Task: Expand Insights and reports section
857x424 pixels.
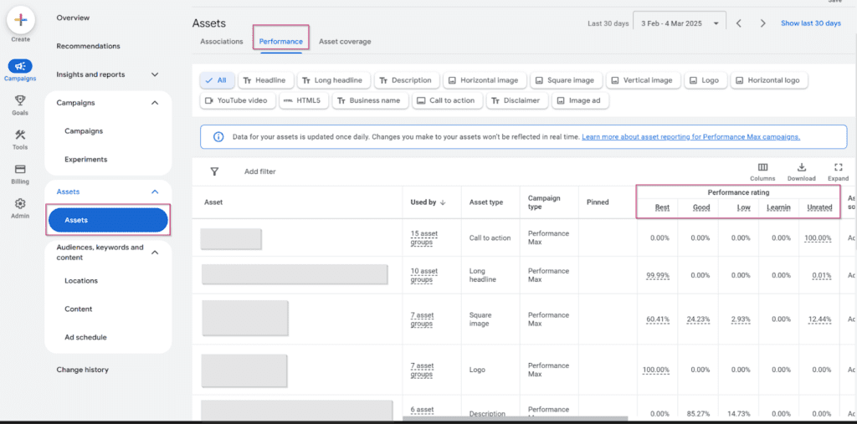Action: click(x=155, y=74)
